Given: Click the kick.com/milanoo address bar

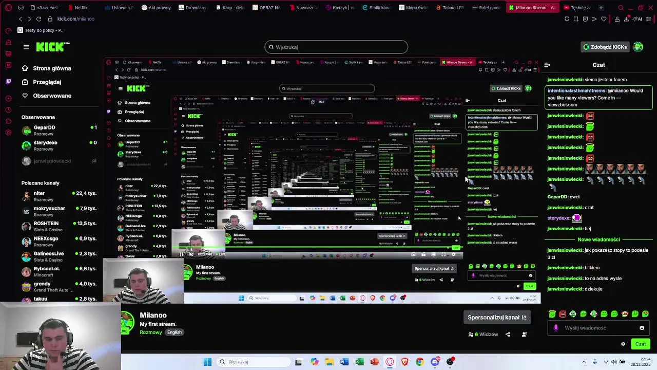Looking at the screenshot, I should 76,19.
